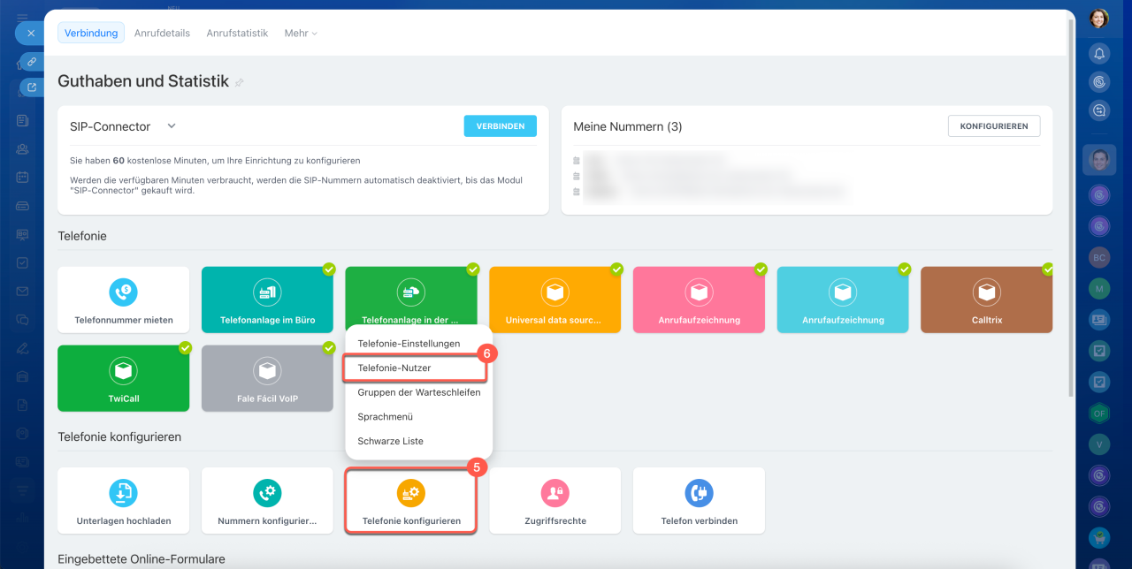
Task: Open notifications bell in right sidebar
Action: (1099, 54)
